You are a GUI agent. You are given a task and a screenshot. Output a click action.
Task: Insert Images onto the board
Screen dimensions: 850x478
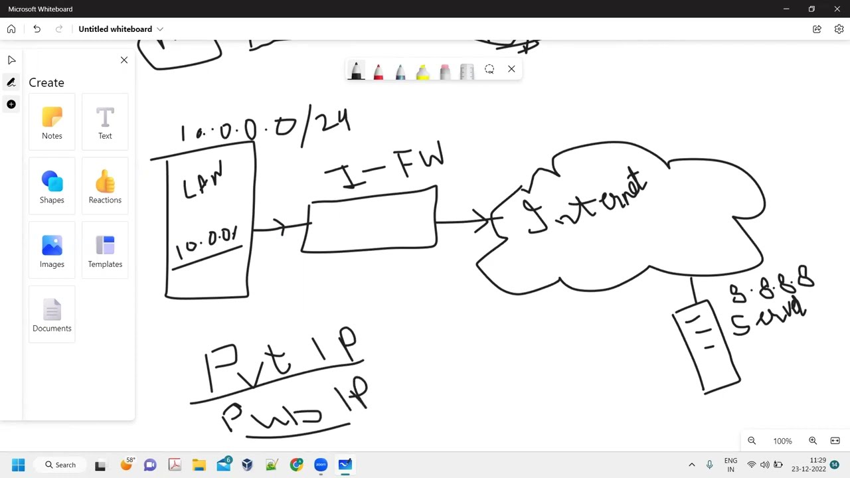[x=52, y=251]
